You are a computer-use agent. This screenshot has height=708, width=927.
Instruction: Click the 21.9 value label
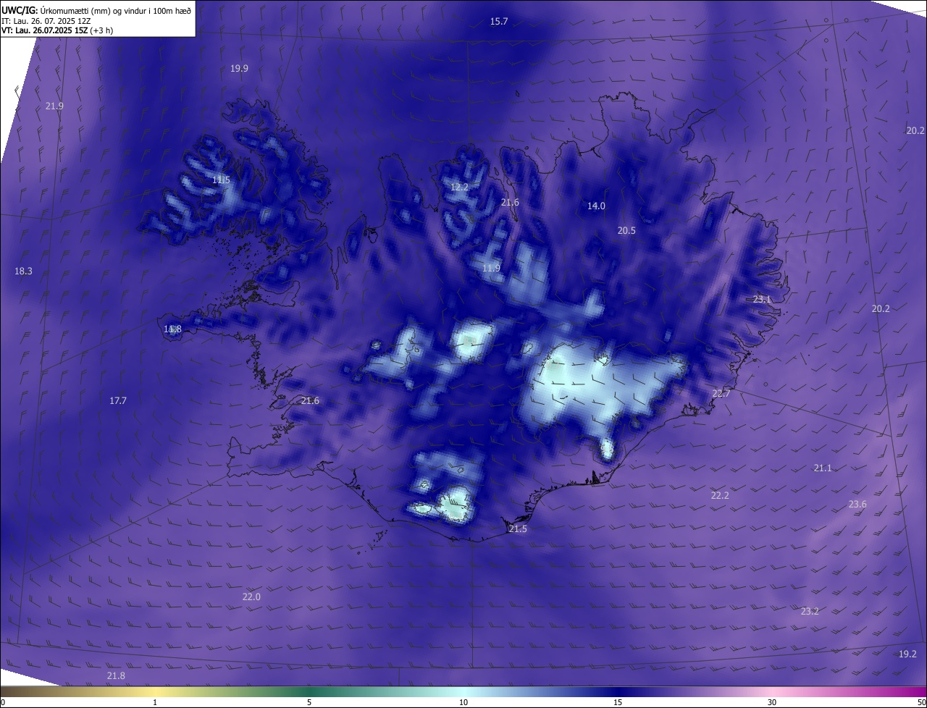[54, 106]
